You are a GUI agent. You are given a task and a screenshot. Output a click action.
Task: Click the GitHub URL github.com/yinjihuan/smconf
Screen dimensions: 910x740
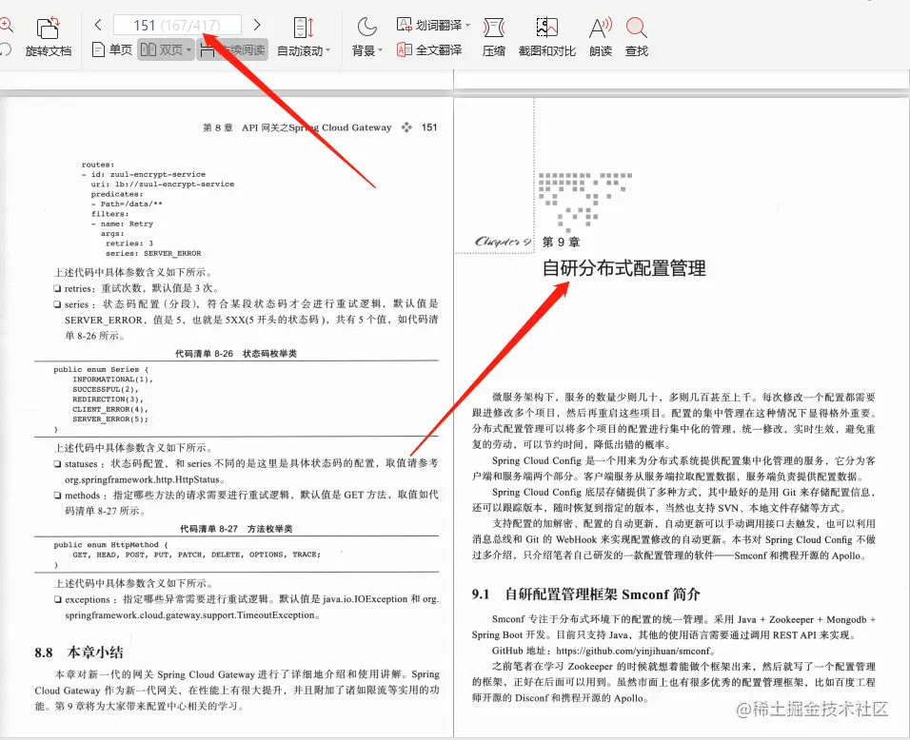pos(633,651)
